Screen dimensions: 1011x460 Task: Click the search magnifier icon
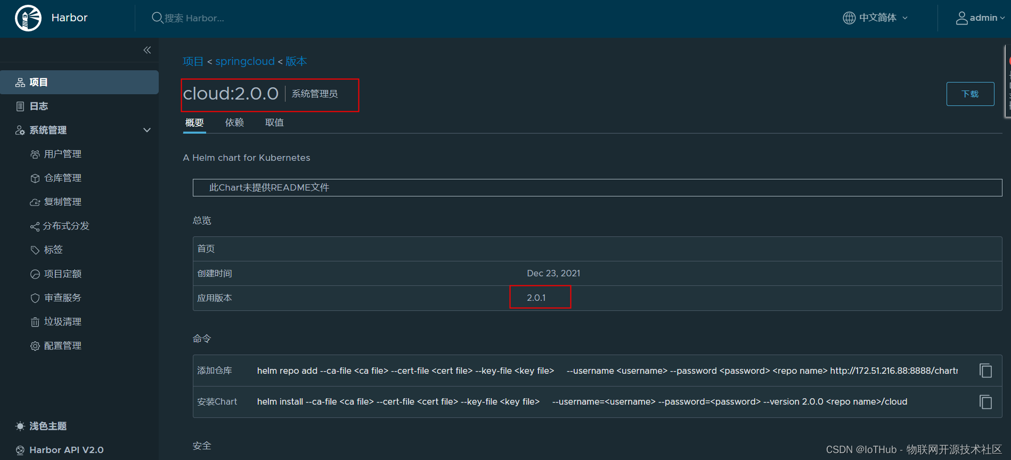(x=157, y=18)
